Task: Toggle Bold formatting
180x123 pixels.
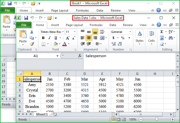Action: [x=43, y=38]
